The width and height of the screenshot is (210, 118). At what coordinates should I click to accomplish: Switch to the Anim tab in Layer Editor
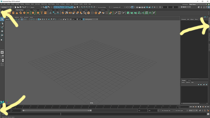click(x=189, y=80)
